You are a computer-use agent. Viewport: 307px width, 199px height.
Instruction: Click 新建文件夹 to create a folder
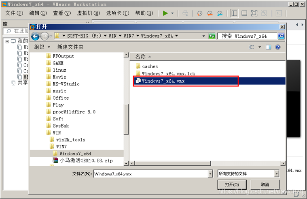coord(70,47)
